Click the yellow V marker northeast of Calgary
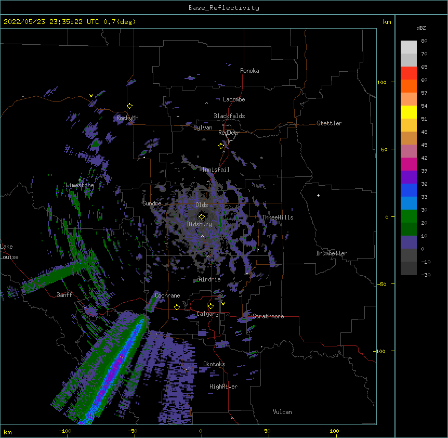This screenshot has height=438, width=448. click(223, 304)
